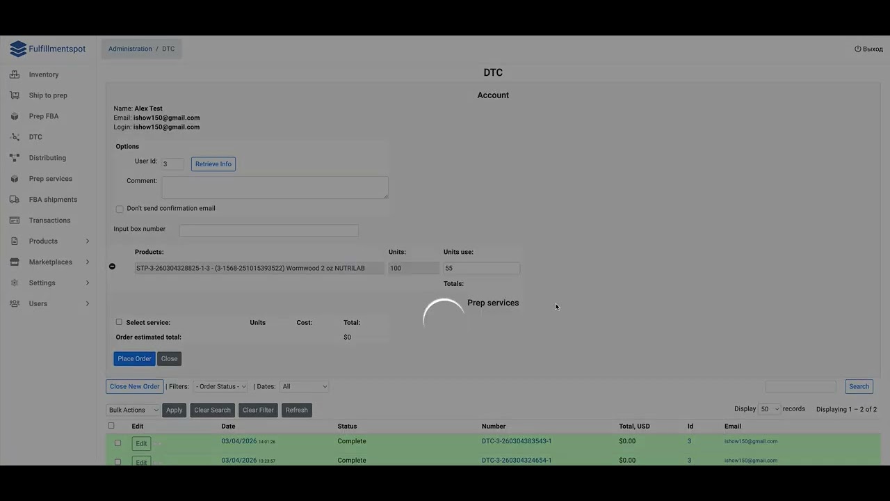Image resolution: width=890 pixels, height=501 pixels.
Task: Click the Users people icon
Action: pos(15,304)
